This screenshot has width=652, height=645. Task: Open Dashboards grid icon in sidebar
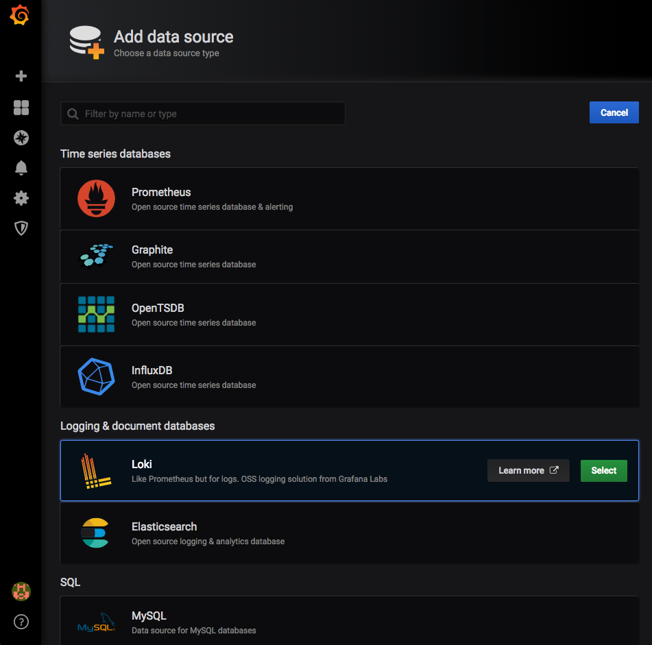[21, 108]
